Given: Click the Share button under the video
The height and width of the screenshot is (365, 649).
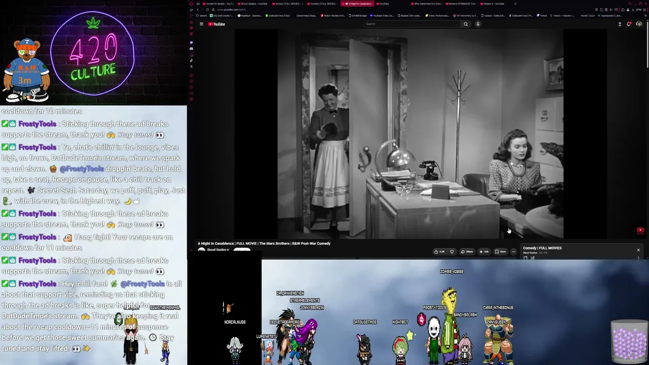Looking at the screenshot, I should [466, 251].
